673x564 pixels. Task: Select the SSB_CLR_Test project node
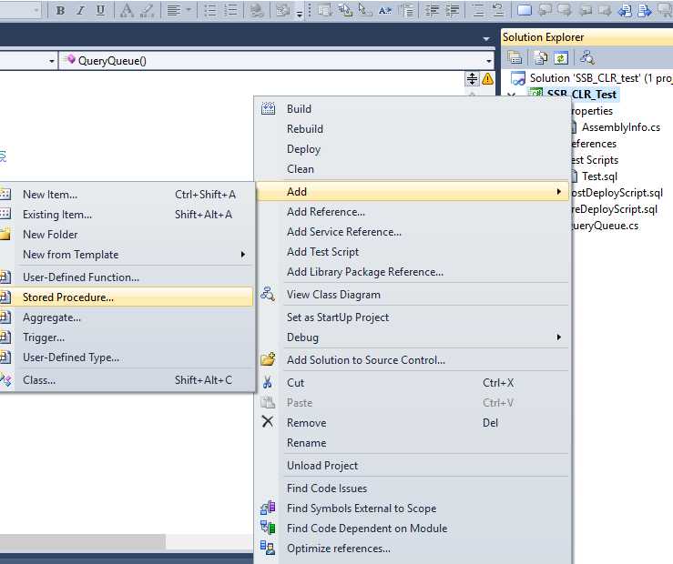point(582,94)
